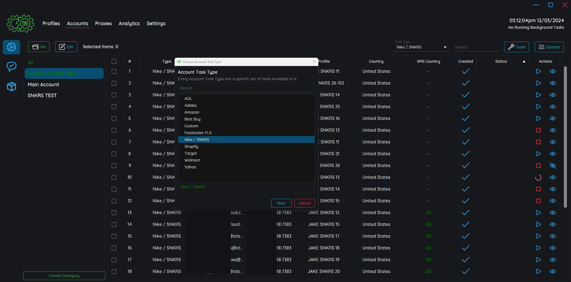Open the 3D cube sidebar icon
The image size is (571, 282).
pyautogui.click(x=12, y=87)
